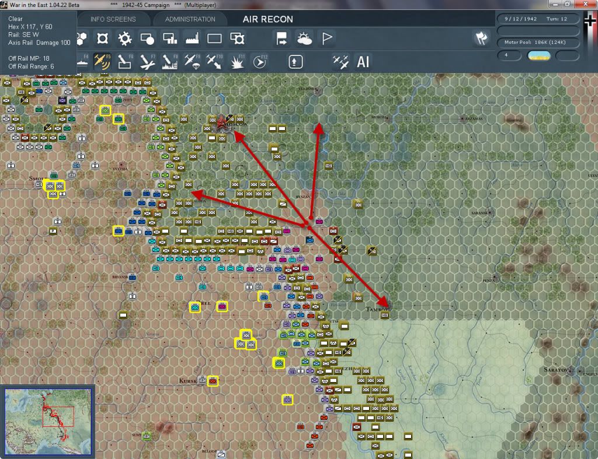Click the multiple aircraft icon

340,62
